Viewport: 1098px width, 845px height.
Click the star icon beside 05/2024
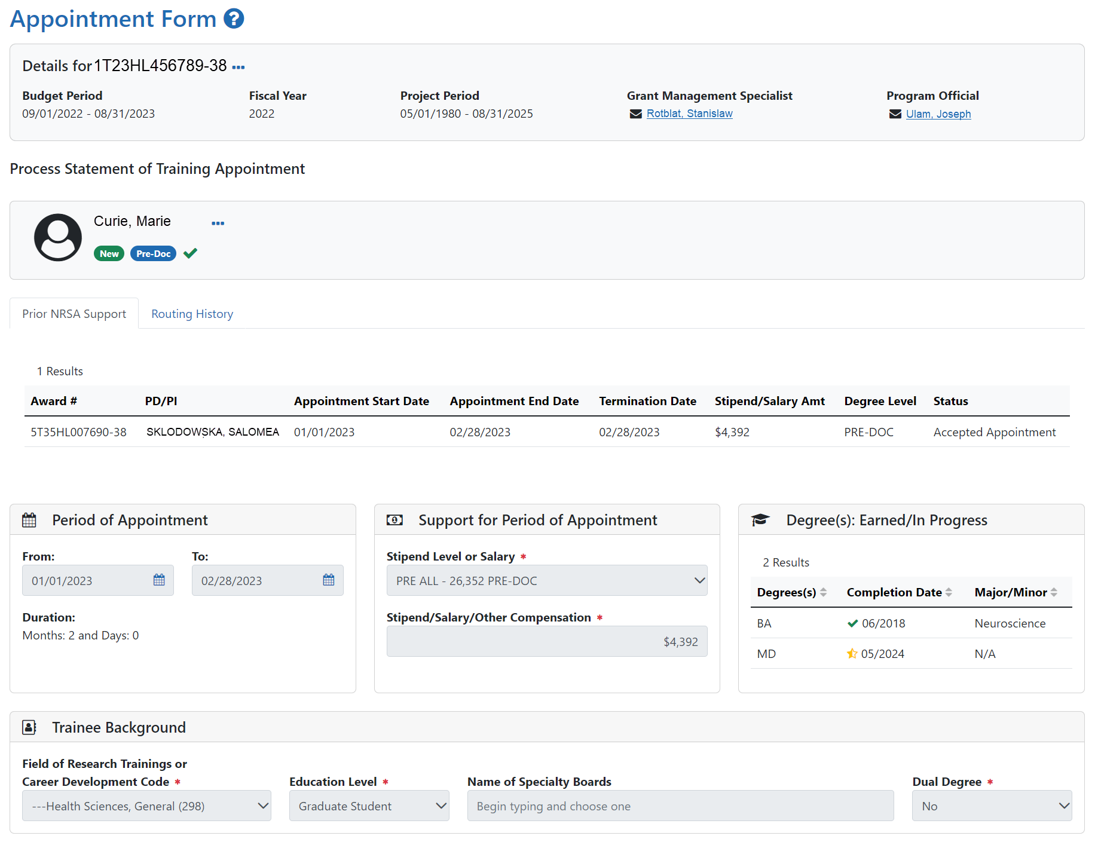click(x=852, y=654)
